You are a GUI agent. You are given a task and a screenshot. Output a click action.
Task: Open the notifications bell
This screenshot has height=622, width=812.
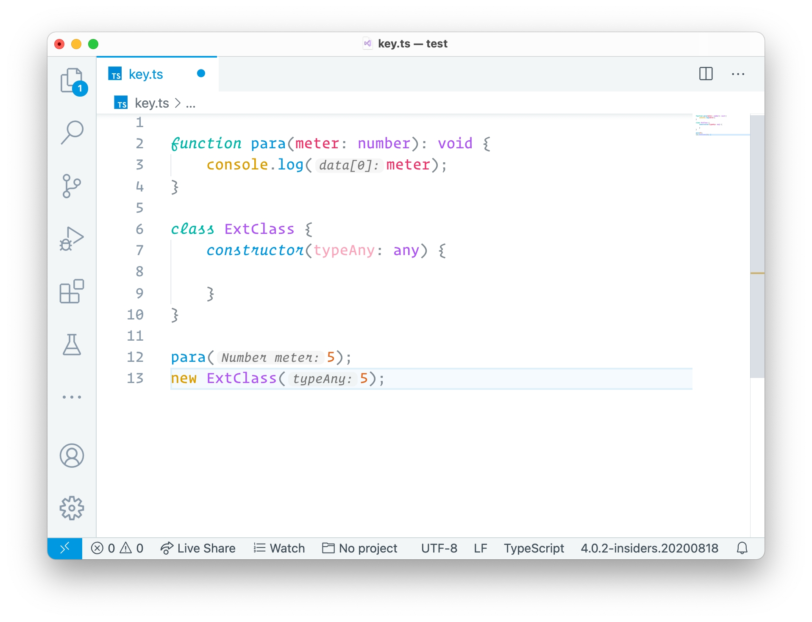coord(742,548)
